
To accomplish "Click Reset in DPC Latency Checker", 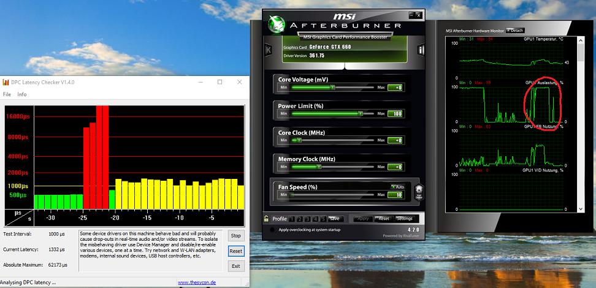I will tap(235, 251).
